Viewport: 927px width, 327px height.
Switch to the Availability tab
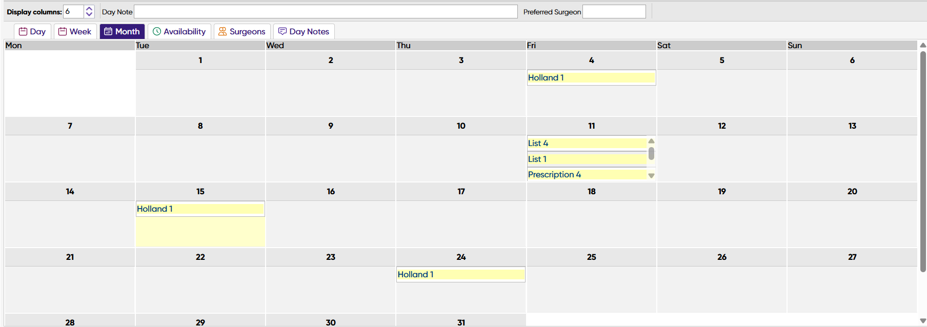pyautogui.click(x=179, y=31)
